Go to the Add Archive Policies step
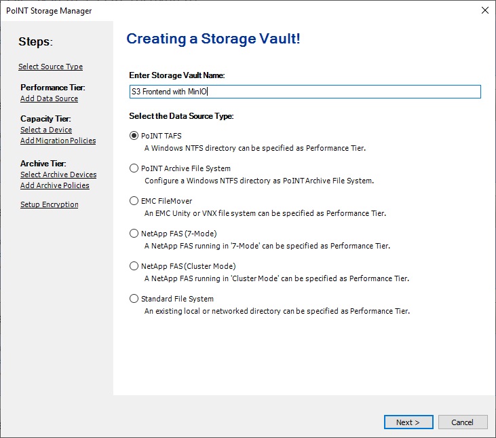496x438 pixels. point(55,185)
